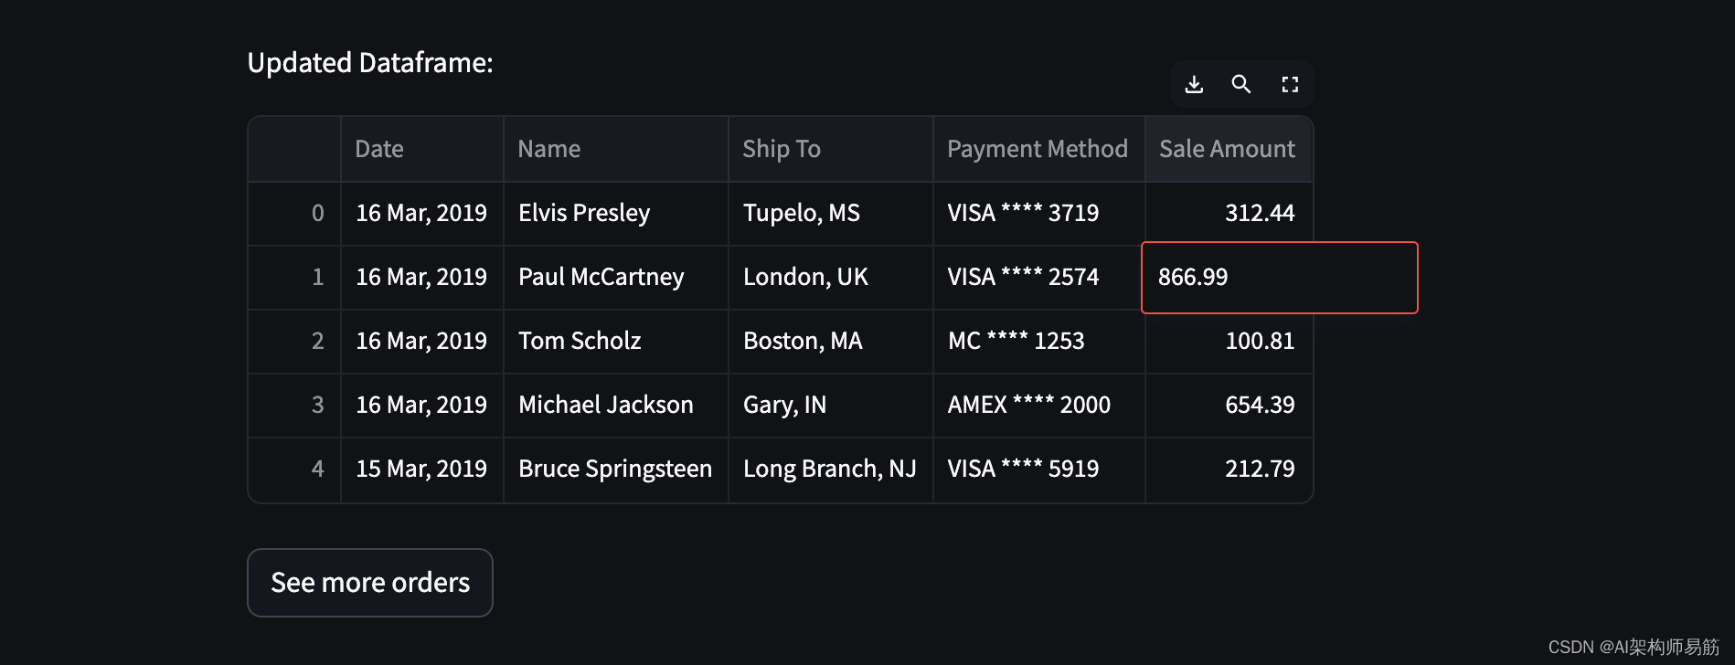Sort by the Sale Amount header
The width and height of the screenshot is (1735, 665).
1228,149
